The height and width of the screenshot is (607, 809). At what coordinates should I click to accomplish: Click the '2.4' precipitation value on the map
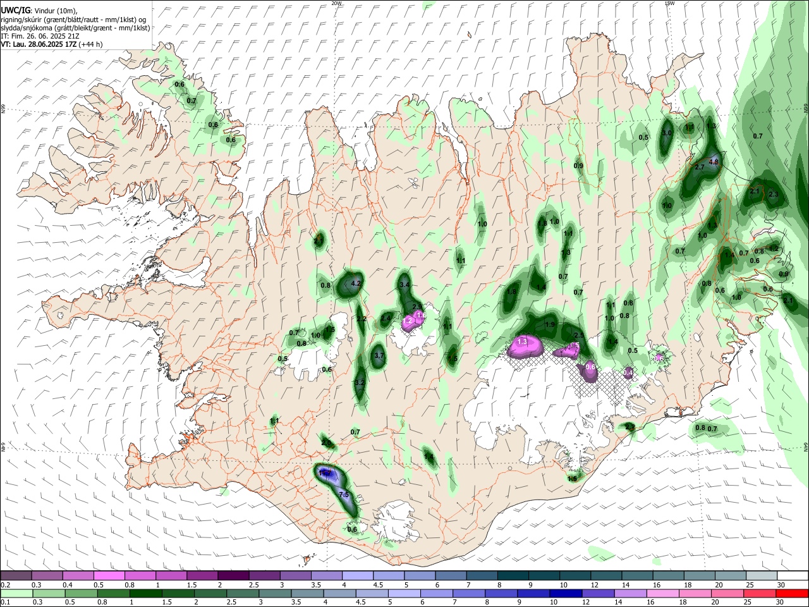click(386, 317)
